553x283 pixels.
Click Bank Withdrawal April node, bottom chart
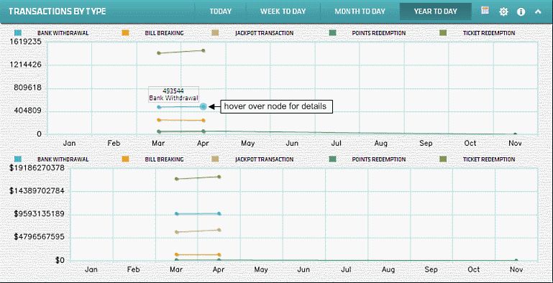coord(219,213)
